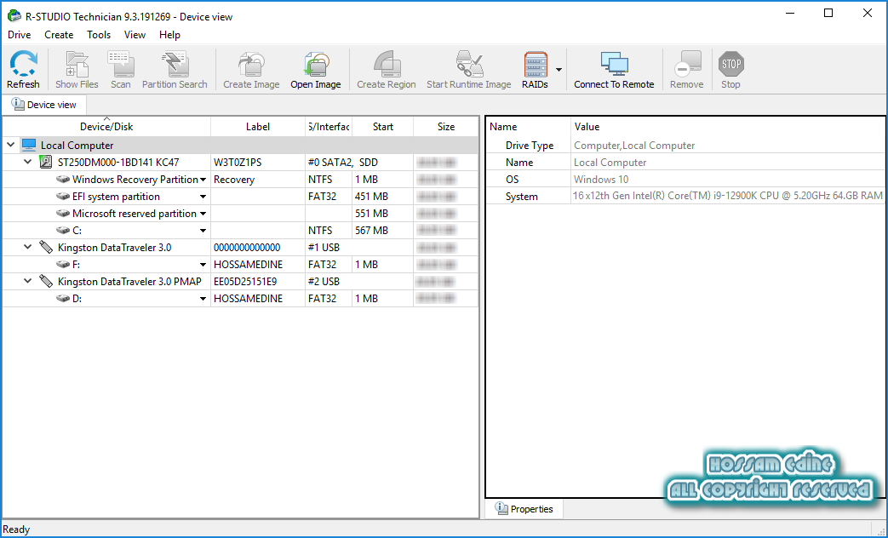Click the Windows 10 OS value
The width and height of the screenshot is (888, 538).
(x=601, y=180)
